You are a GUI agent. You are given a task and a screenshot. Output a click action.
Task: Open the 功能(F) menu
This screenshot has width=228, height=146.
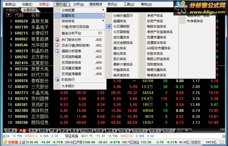coord(27,4)
